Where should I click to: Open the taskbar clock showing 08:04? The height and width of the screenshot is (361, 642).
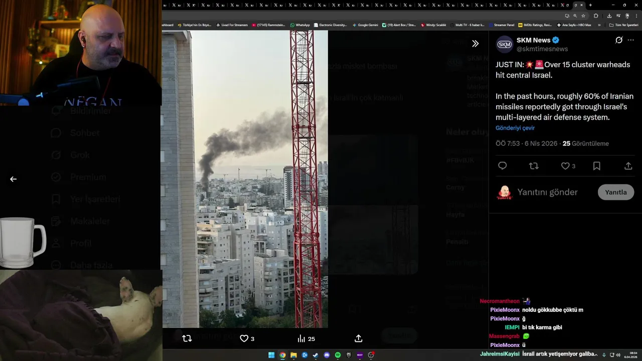[631, 355]
